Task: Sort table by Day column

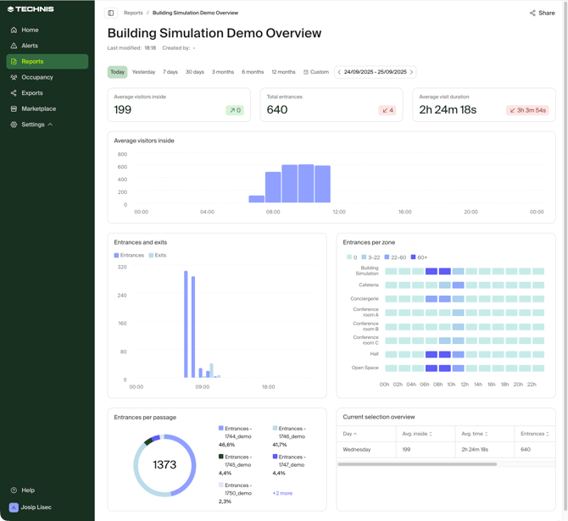Action: (349, 434)
